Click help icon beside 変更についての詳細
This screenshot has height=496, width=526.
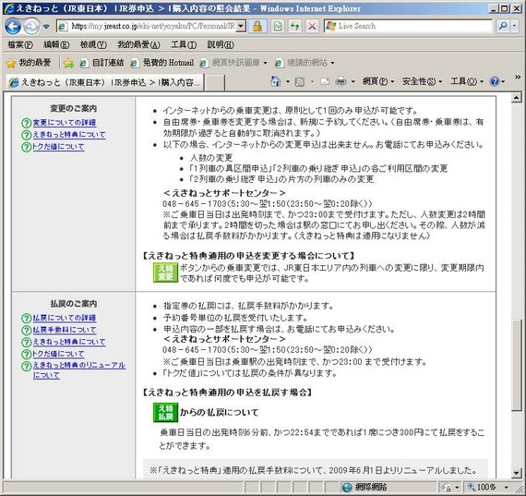click(27, 123)
